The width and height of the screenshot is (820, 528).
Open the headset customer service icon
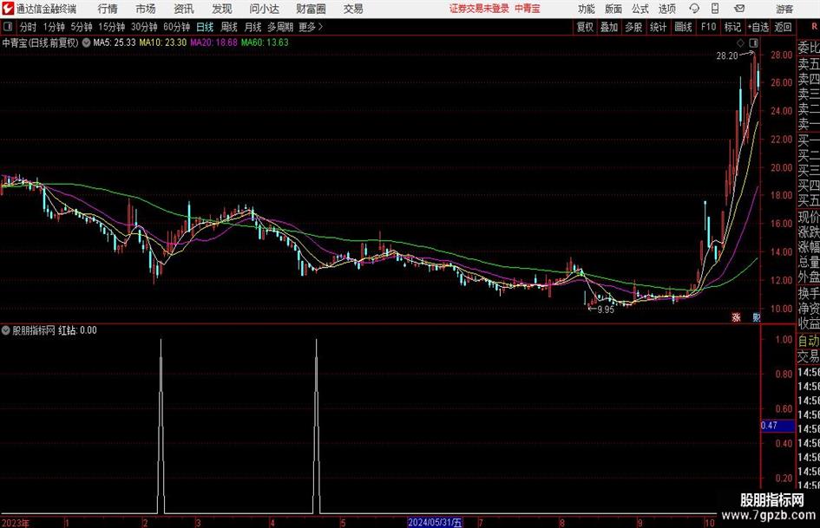[694, 9]
